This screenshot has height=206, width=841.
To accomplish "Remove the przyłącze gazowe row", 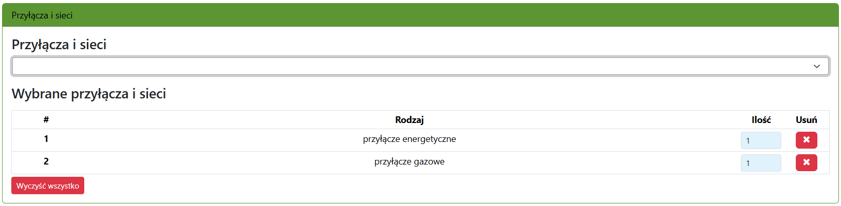I will (806, 162).
